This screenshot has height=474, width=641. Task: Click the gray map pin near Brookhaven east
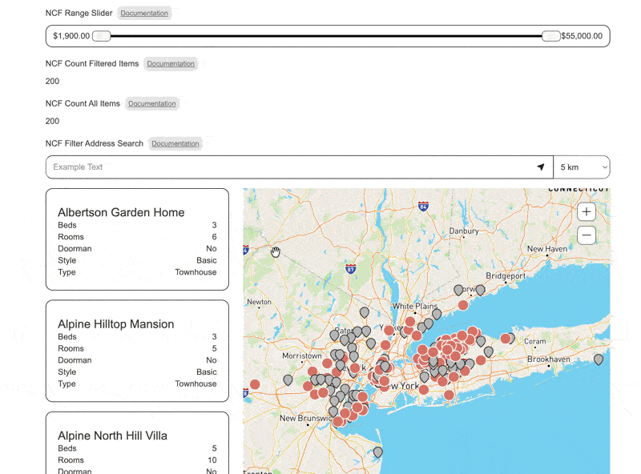(599, 360)
